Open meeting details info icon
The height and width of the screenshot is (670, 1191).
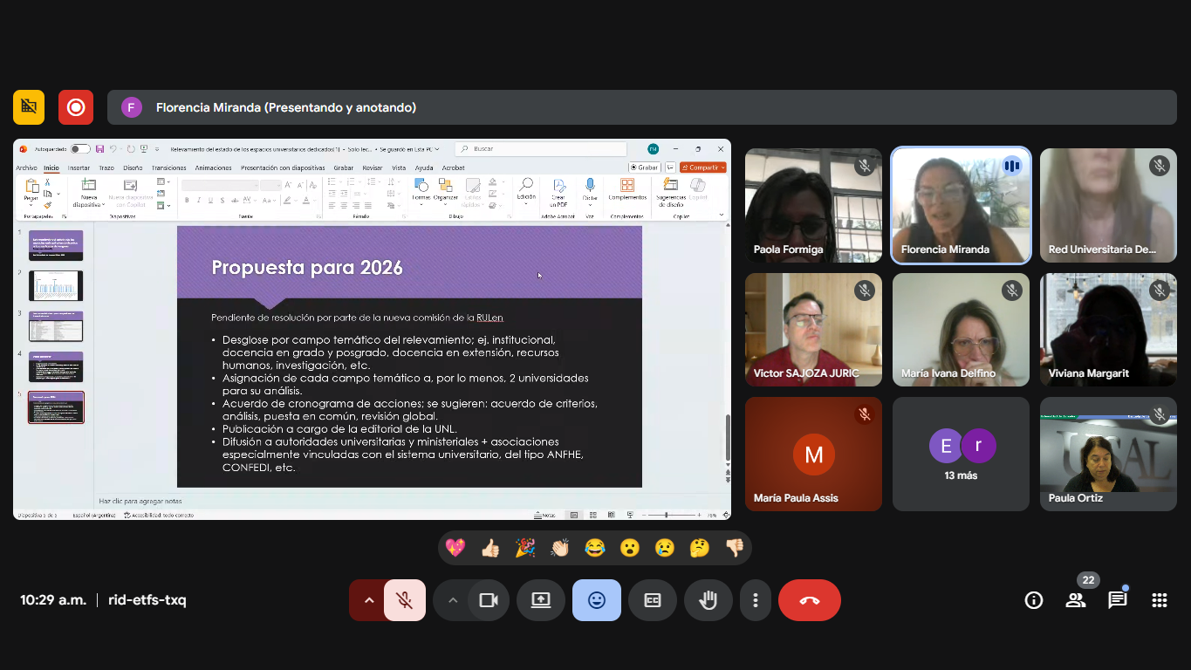[1034, 600]
